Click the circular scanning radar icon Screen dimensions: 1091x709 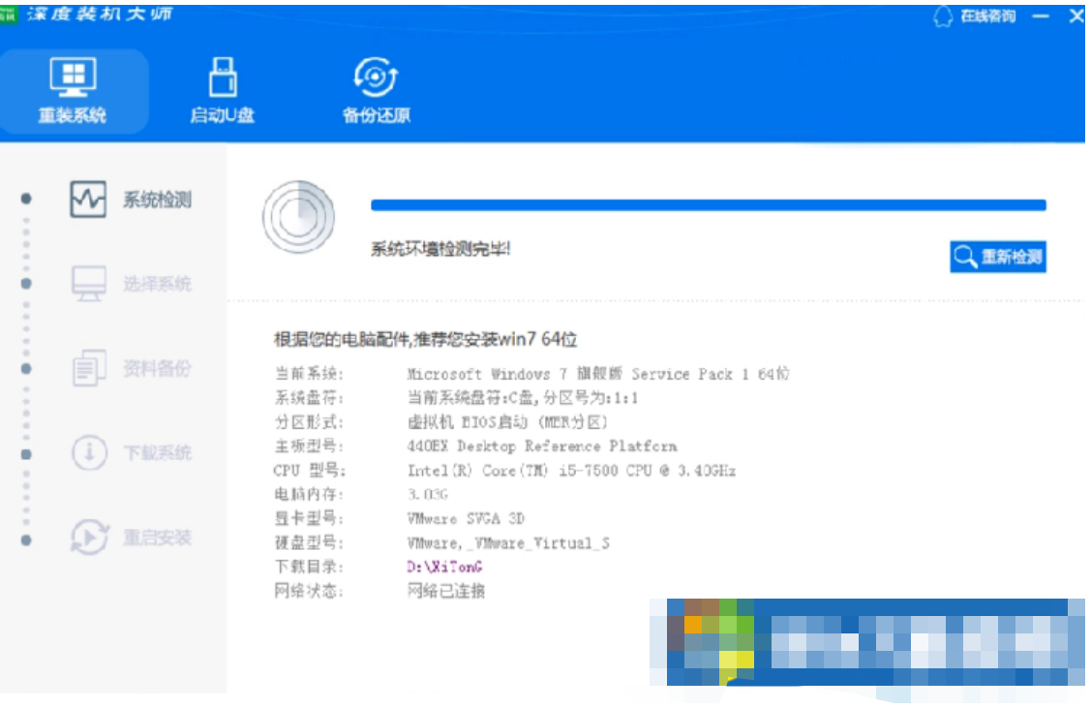coord(298,217)
